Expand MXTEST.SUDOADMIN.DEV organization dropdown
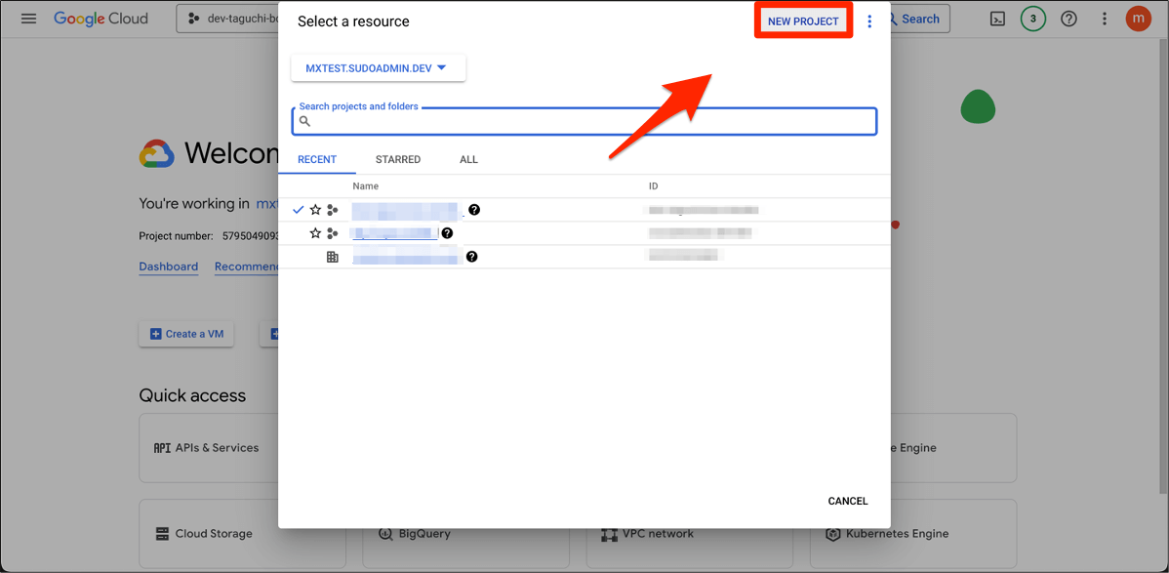Image resolution: width=1169 pixels, height=573 pixels. point(378,68)
